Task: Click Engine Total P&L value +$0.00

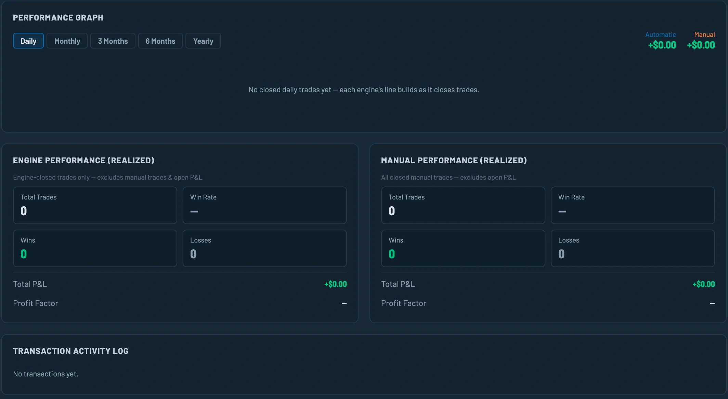Action: click(336, 284)
